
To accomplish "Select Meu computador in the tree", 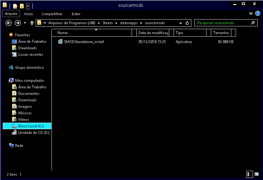I will (29, 81).
